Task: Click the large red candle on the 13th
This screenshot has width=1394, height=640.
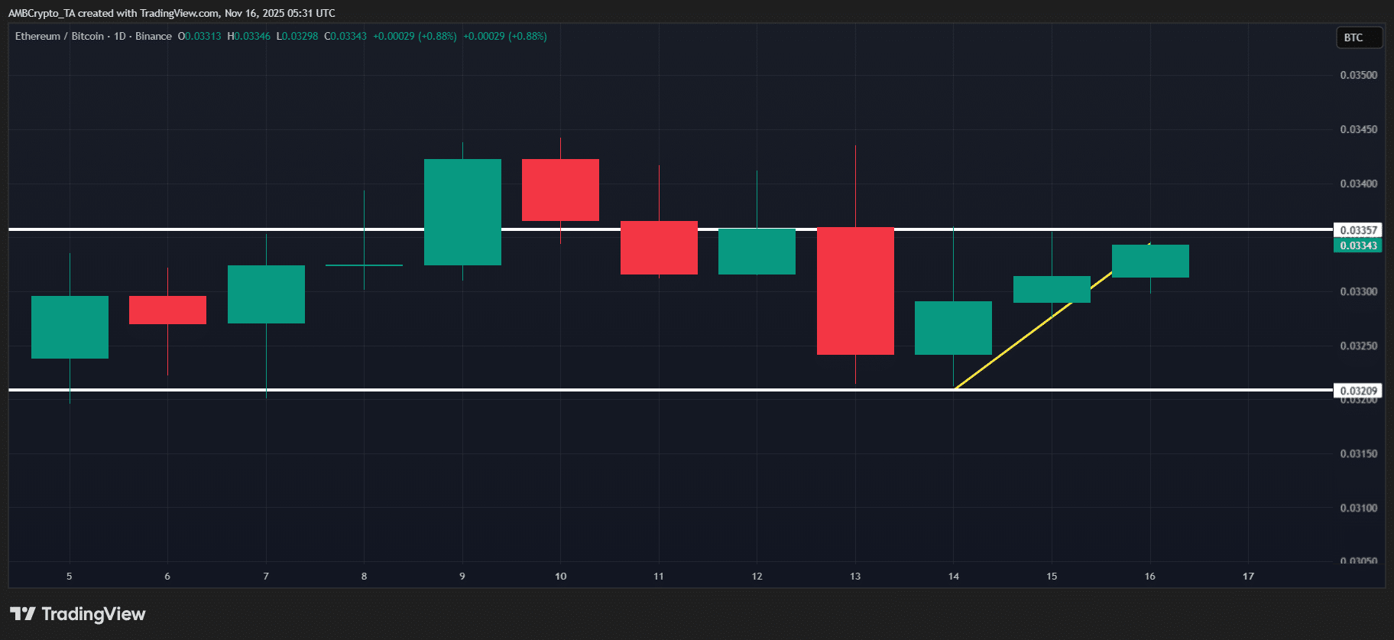Action: (855, 291)
